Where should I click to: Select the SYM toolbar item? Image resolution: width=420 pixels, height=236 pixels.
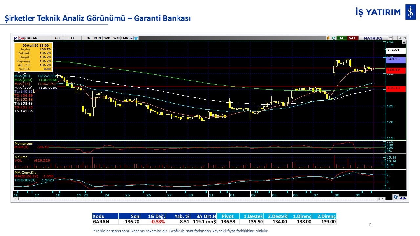pyautogui.click(x=116, y=38)
